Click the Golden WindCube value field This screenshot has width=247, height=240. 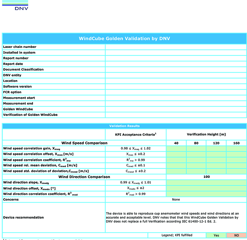click(176, 109)
